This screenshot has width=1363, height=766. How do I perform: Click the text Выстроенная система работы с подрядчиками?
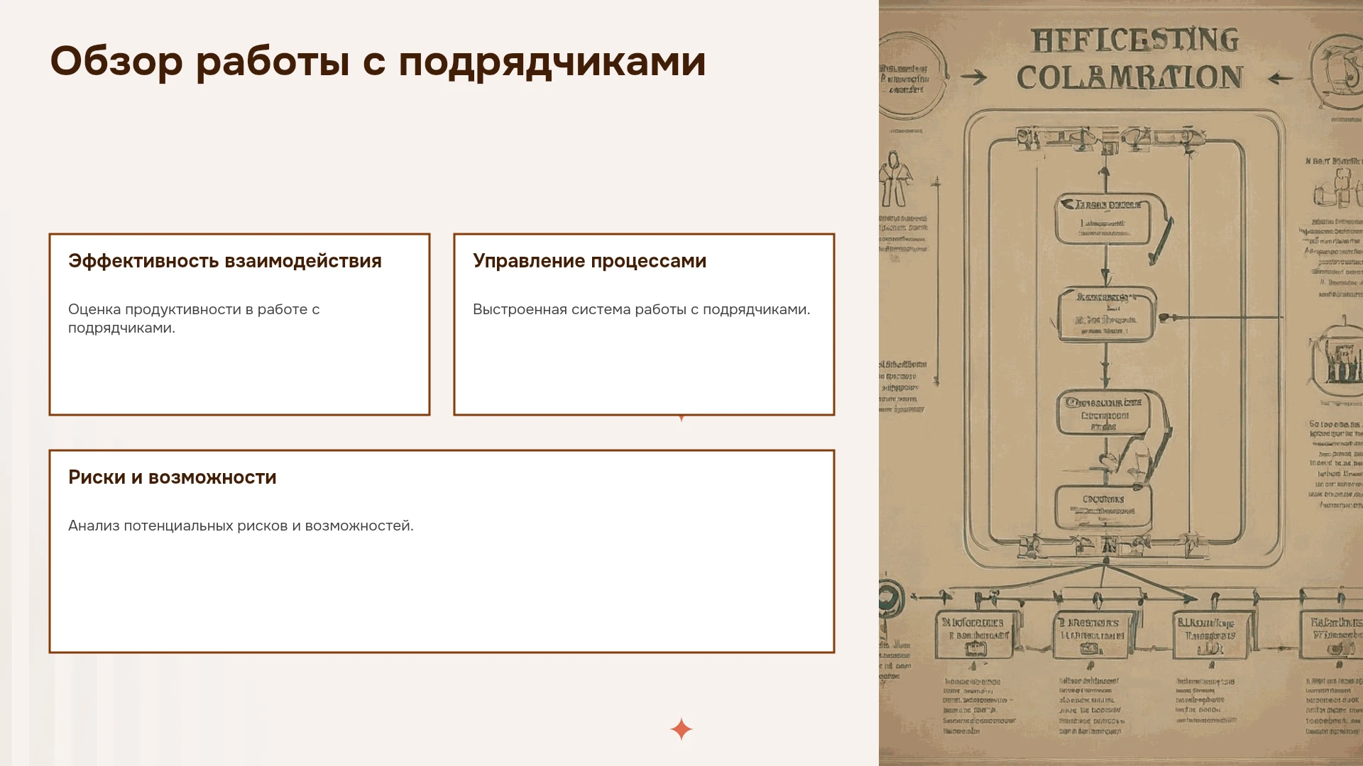[641, 309]
